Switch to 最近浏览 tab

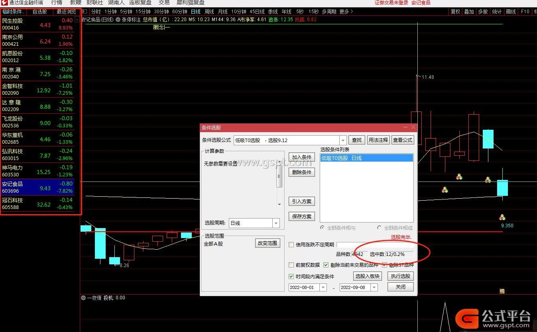coord(66,12)
